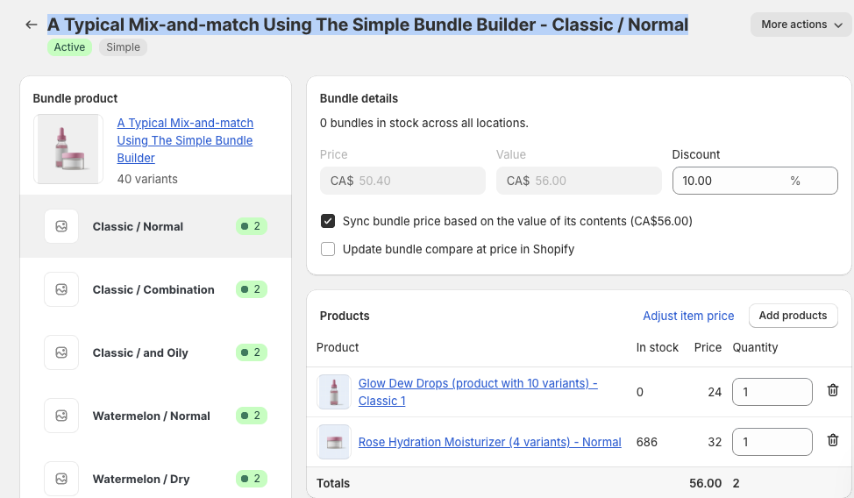Click the Discount percentage input field
854x498 pixels.
tap(755, 181)
